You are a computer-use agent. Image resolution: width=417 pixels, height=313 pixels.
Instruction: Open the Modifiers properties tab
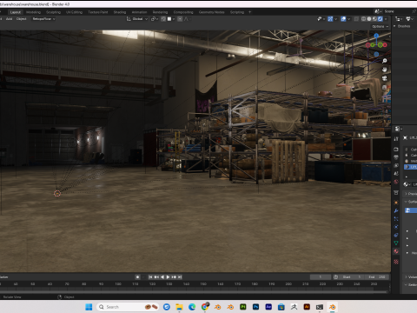coord(396,210)
